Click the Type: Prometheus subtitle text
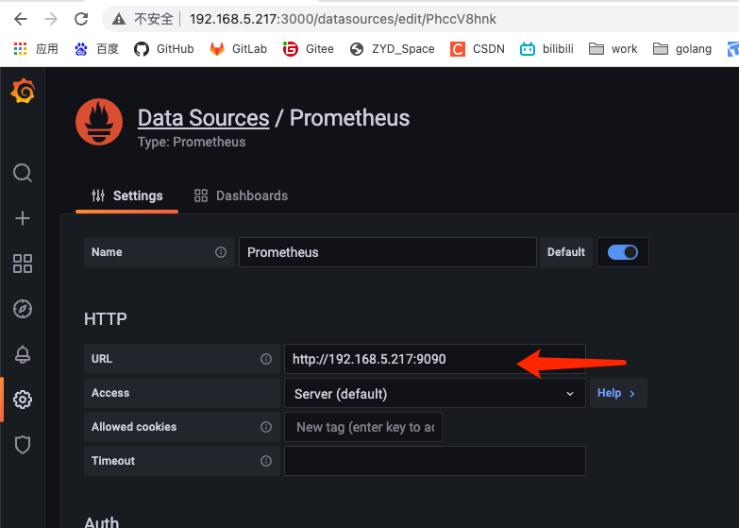The height and width of the screenshot is (528, 739). coord(192,142)
